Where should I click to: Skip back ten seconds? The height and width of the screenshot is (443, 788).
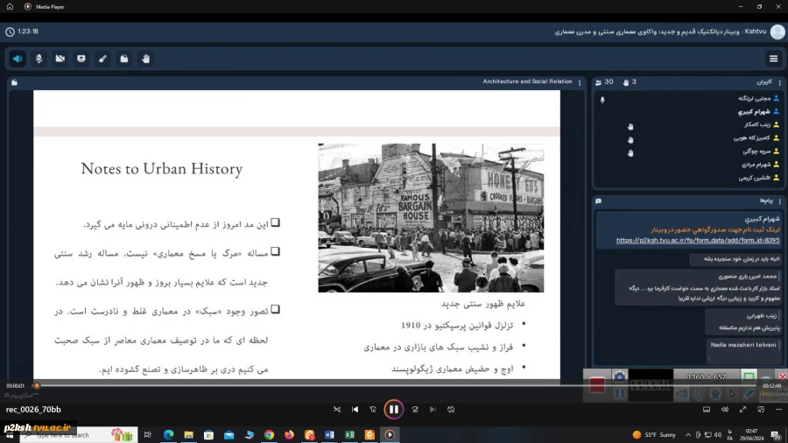[x=373, y=410]
